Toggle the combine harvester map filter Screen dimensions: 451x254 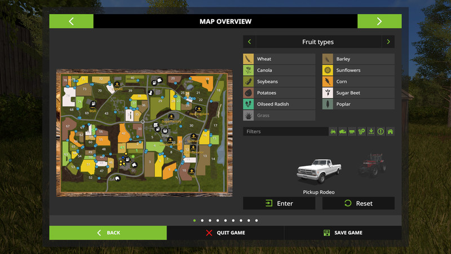coord(343,132)
